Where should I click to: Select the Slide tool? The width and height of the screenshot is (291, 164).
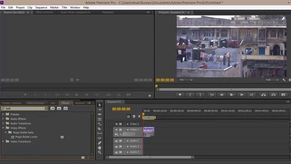100,138
